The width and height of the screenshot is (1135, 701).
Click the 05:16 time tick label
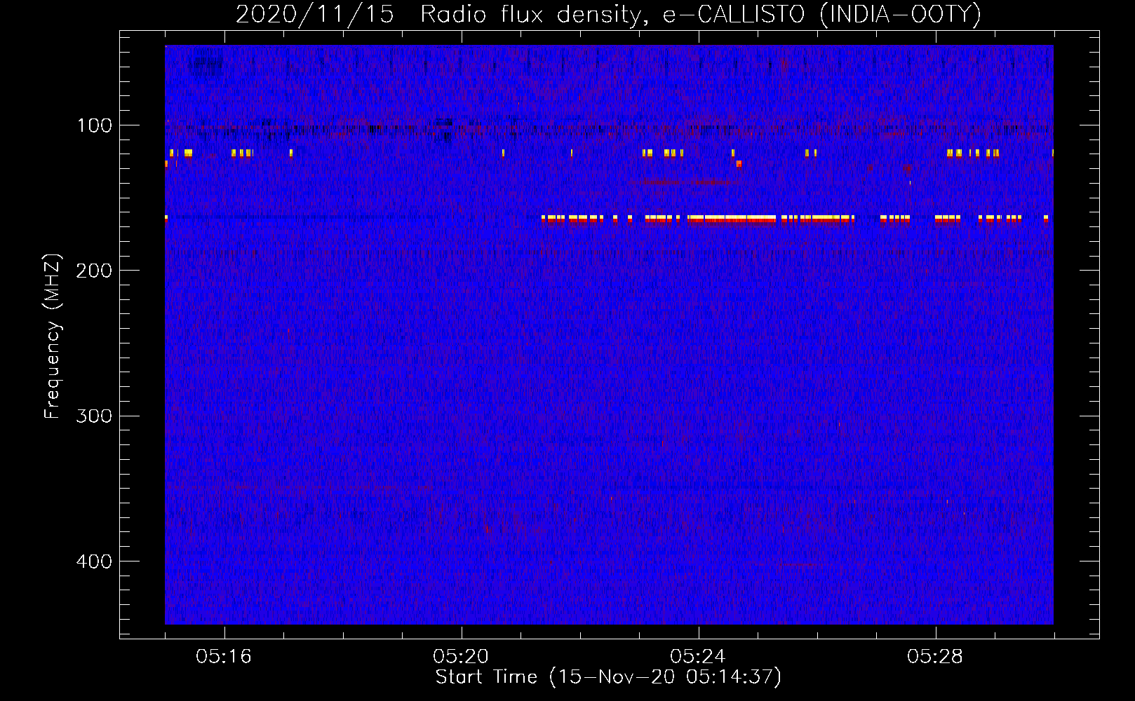coord(224,656)
